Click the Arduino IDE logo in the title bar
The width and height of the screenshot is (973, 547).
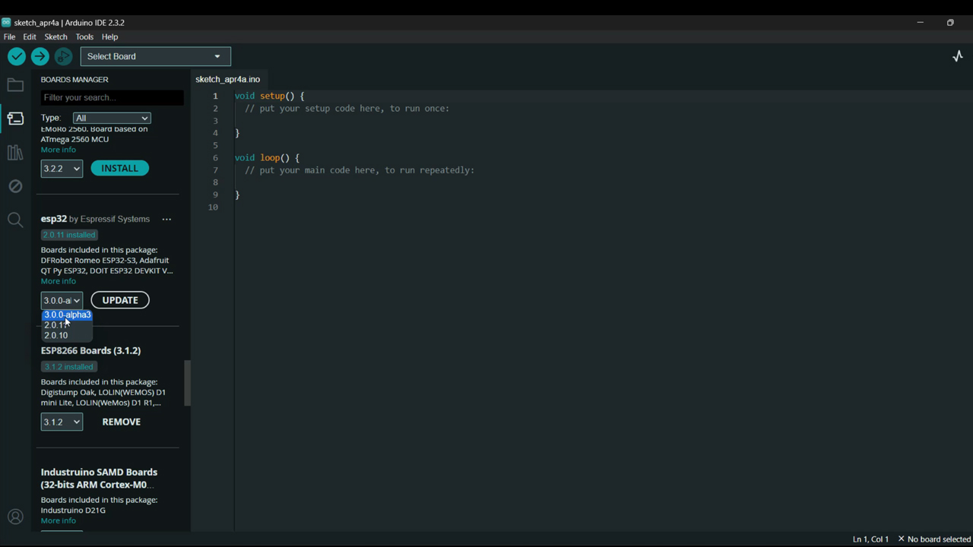tap(6, 23)
